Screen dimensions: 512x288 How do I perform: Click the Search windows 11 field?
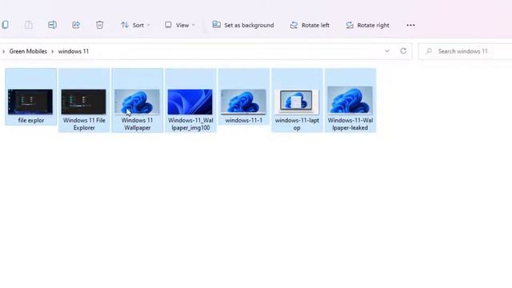pos(466,51)
